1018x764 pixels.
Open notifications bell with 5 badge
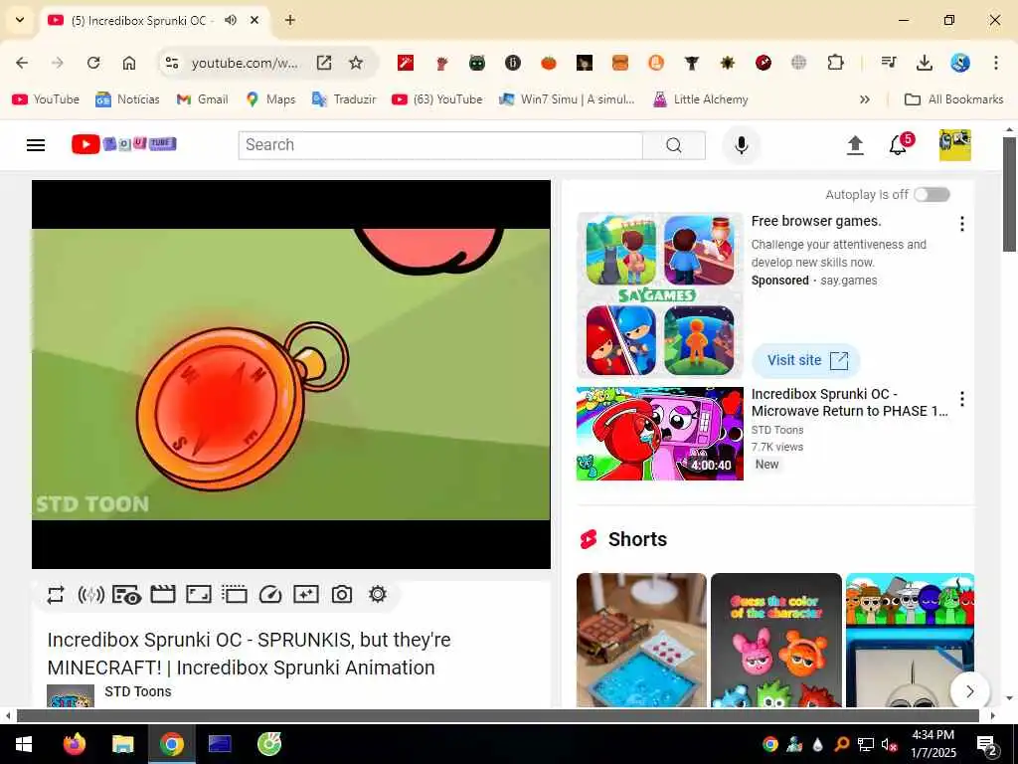click(x=899, y=144)
